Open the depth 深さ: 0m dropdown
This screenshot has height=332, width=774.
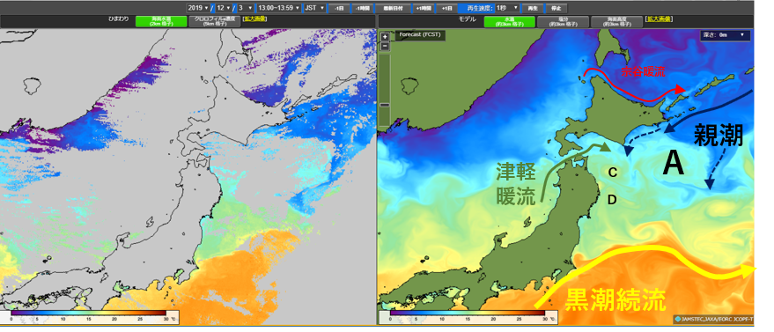coord(726,35)
